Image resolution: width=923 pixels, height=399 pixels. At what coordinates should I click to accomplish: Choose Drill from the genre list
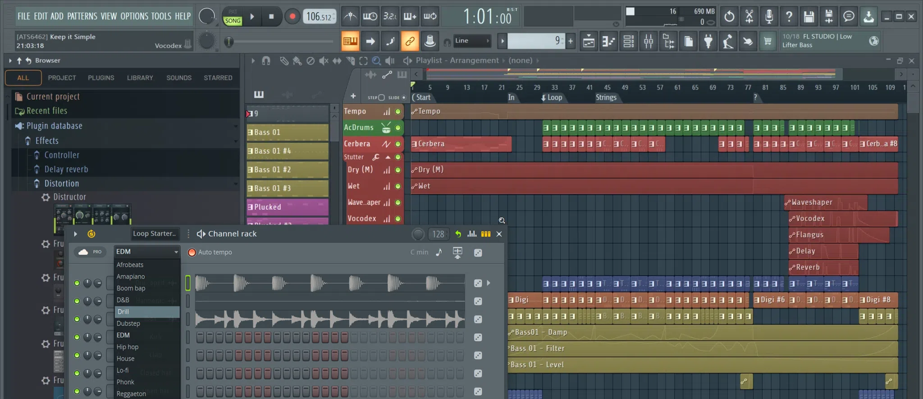coord(147,312)
